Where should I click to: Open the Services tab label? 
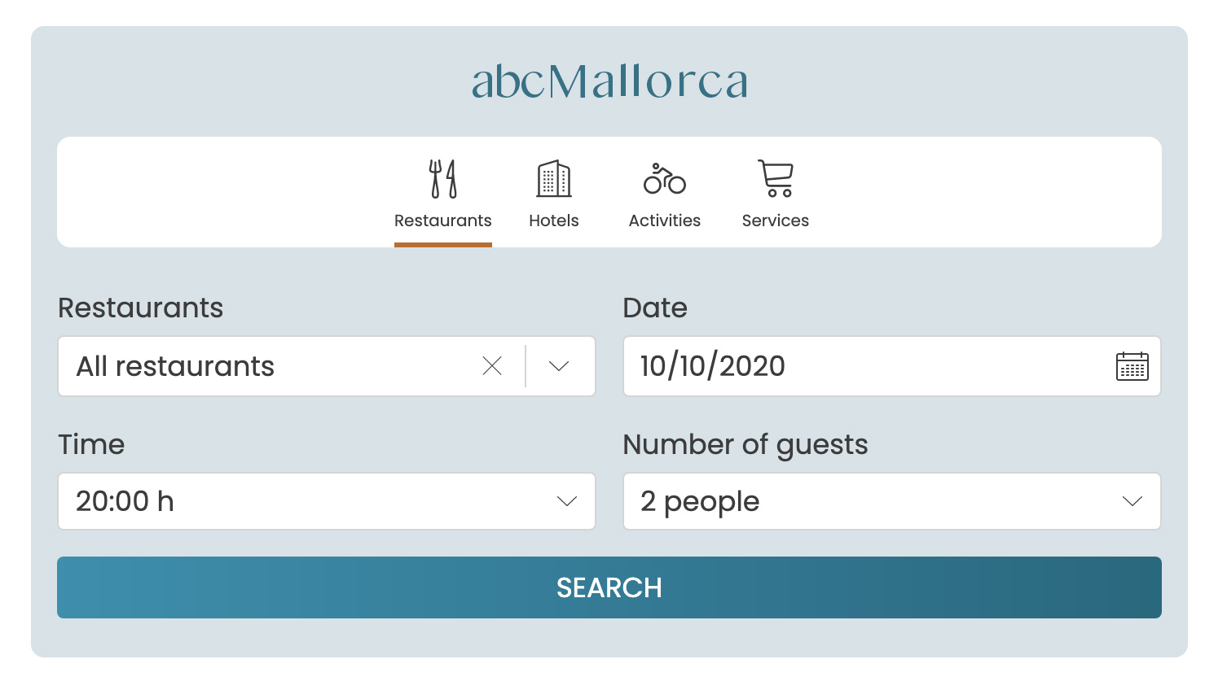point(776,221)
